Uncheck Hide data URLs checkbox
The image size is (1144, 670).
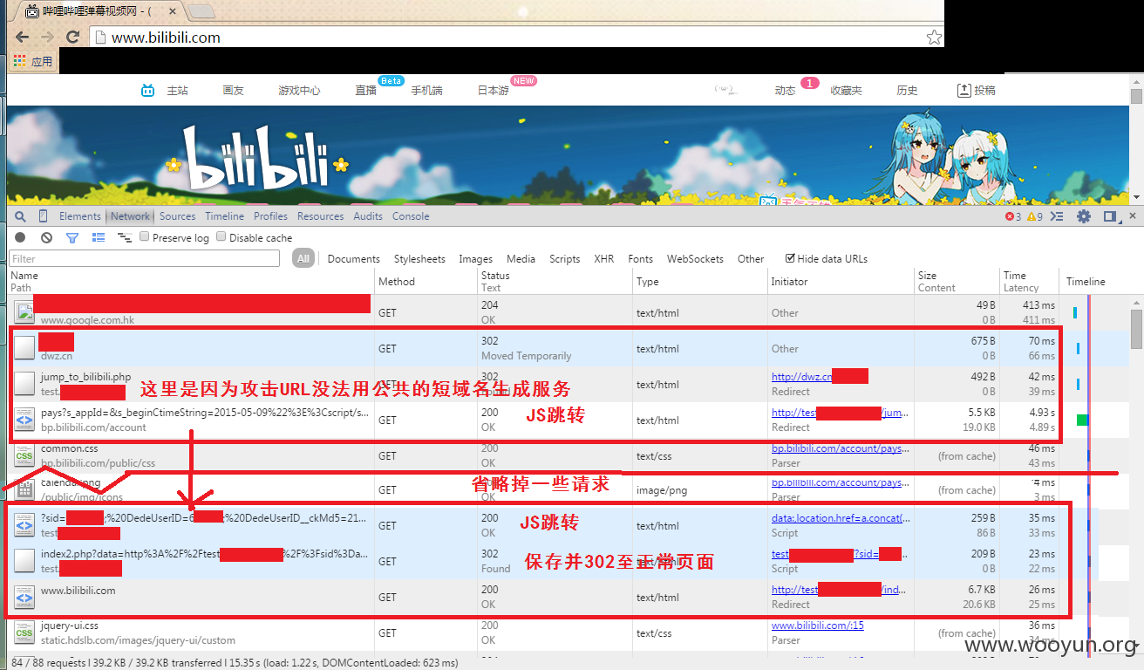(790, 258)
